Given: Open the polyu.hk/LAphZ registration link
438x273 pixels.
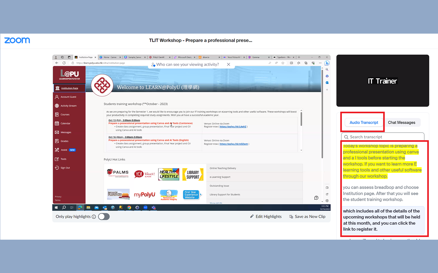Looking at the screenshot, I should [233, 126].
